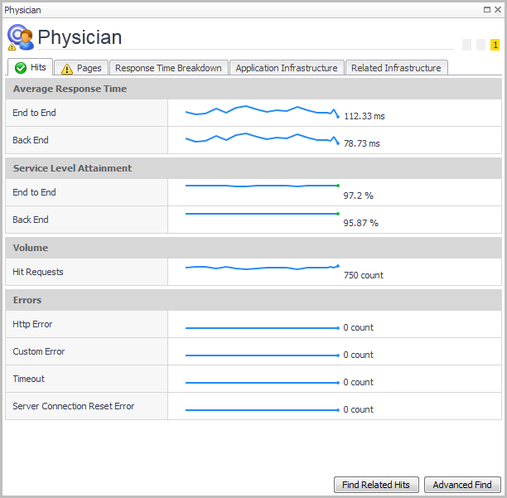Click the yellow alarm count badge

point(495,45)
